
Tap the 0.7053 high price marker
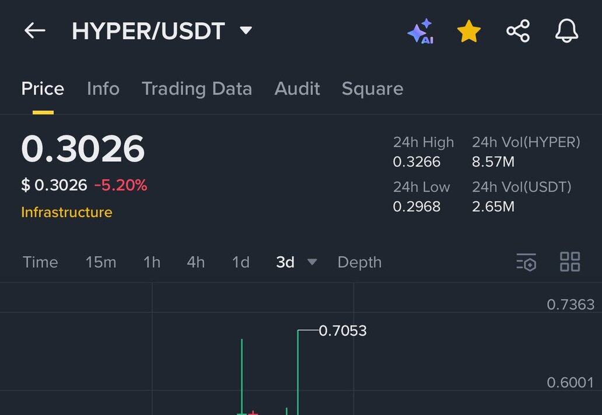pyautogui.click(x=342, y=331)
